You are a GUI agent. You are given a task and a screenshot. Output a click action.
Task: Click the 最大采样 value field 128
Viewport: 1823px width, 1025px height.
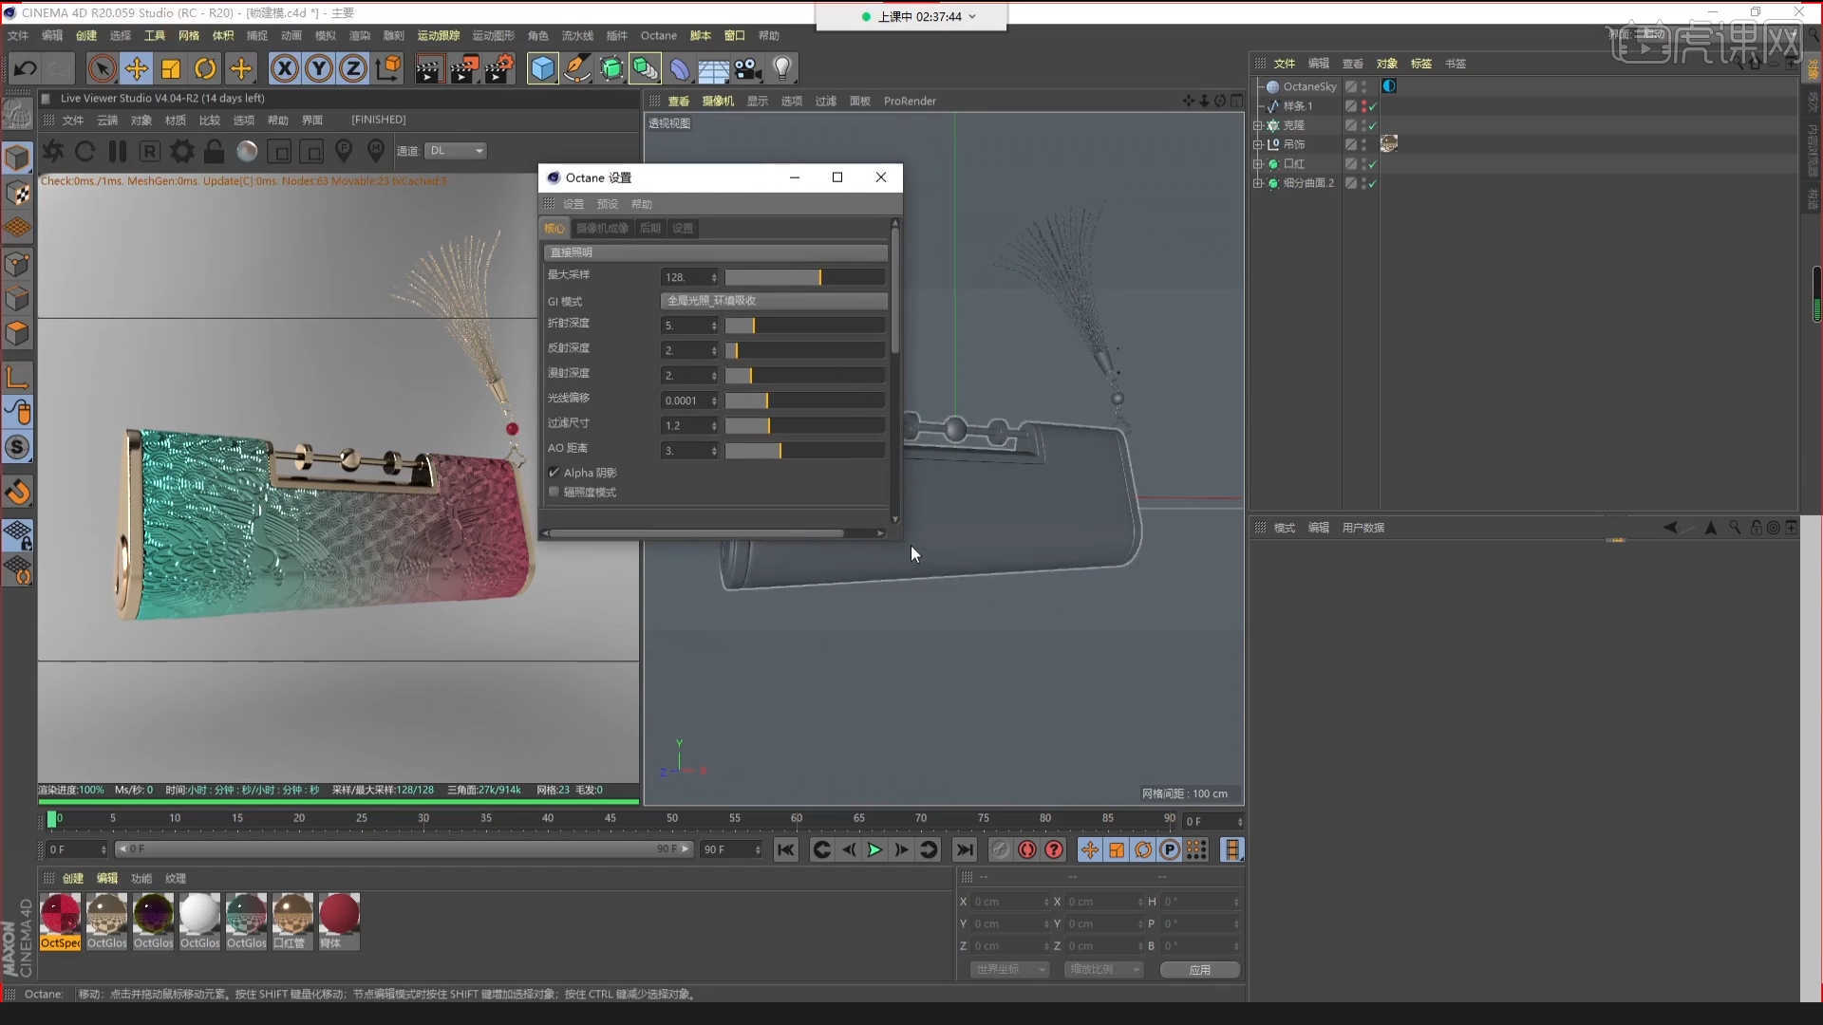click(690, 277)
